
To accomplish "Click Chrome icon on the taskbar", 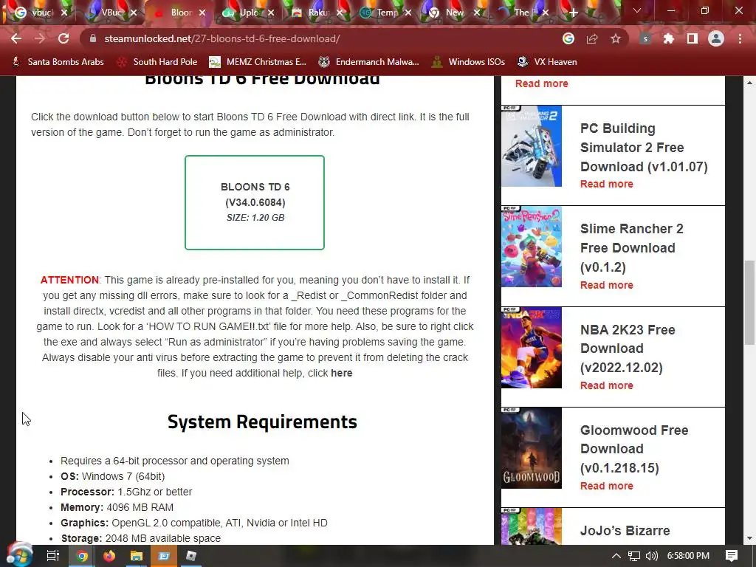I will 82,556.
